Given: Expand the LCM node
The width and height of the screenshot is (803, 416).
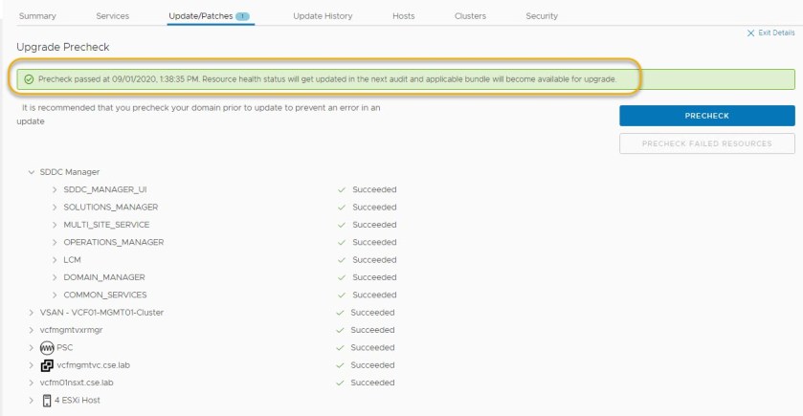Looking at the screenshot, I should 55,260.
